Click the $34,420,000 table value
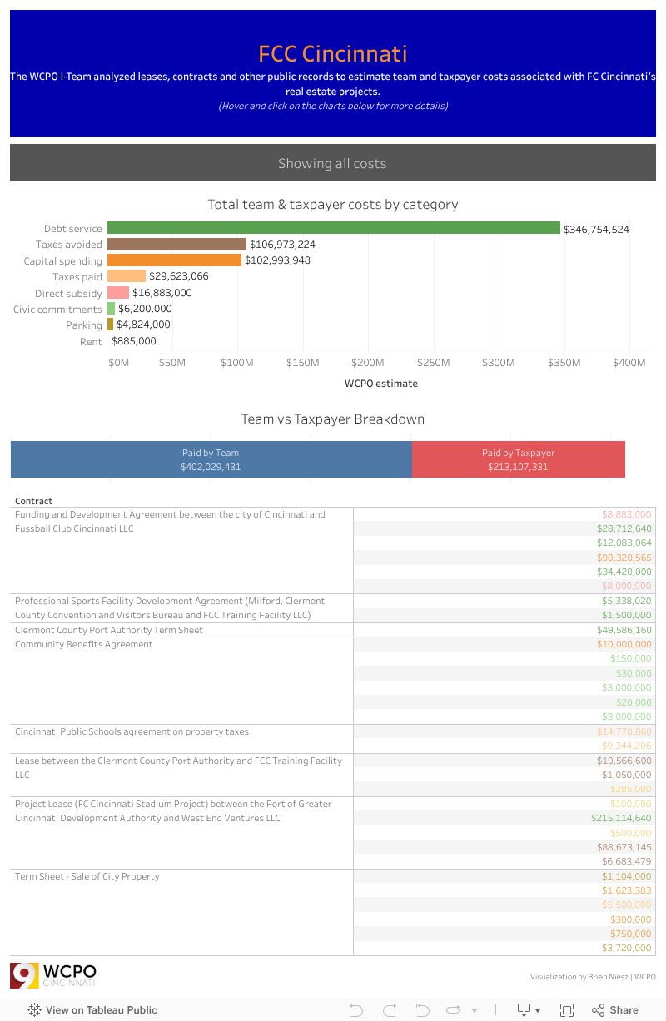The width and height of the screenshot is (666, 1021). pos(624,572)
